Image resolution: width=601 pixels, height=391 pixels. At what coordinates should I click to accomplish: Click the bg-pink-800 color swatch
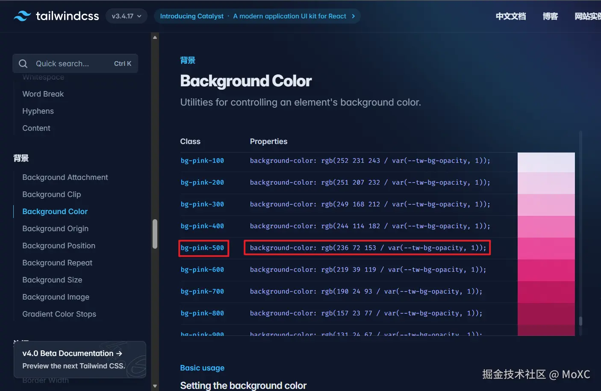tap(546, 314)
